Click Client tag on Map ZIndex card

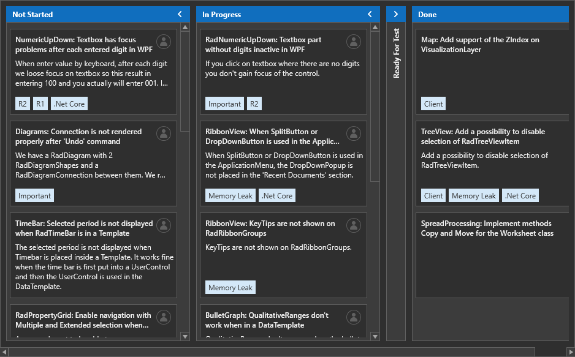433,103
